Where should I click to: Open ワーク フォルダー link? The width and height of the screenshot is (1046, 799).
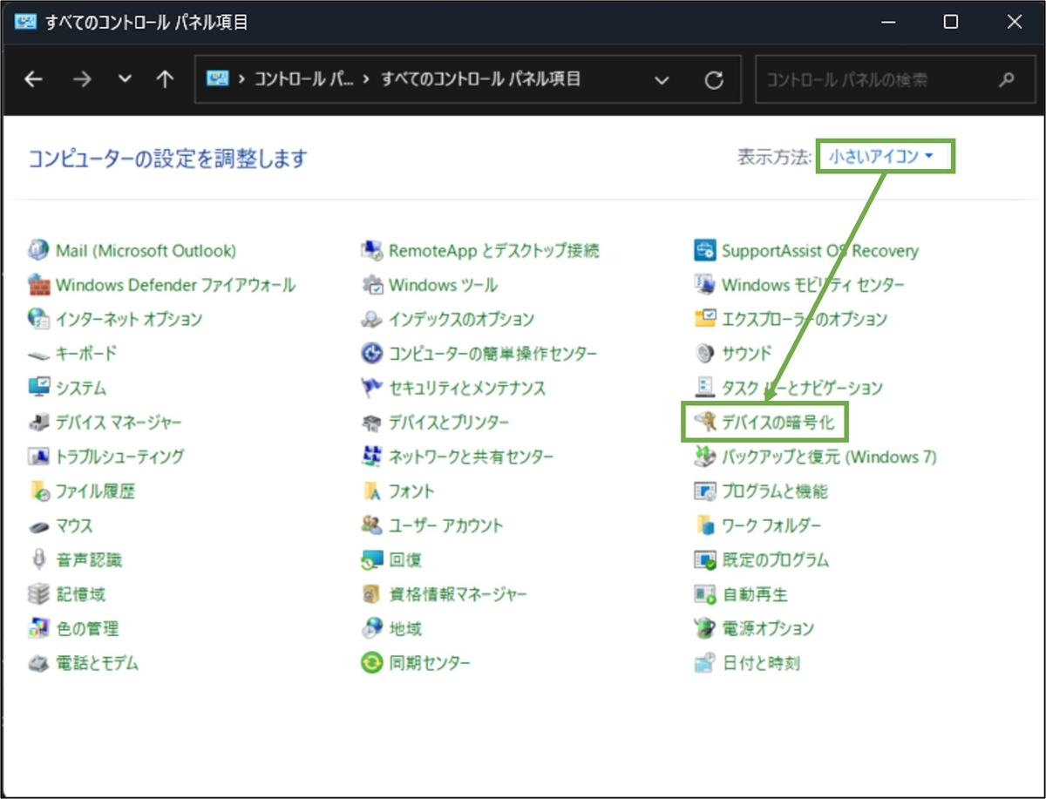click(x=771, y=525)
